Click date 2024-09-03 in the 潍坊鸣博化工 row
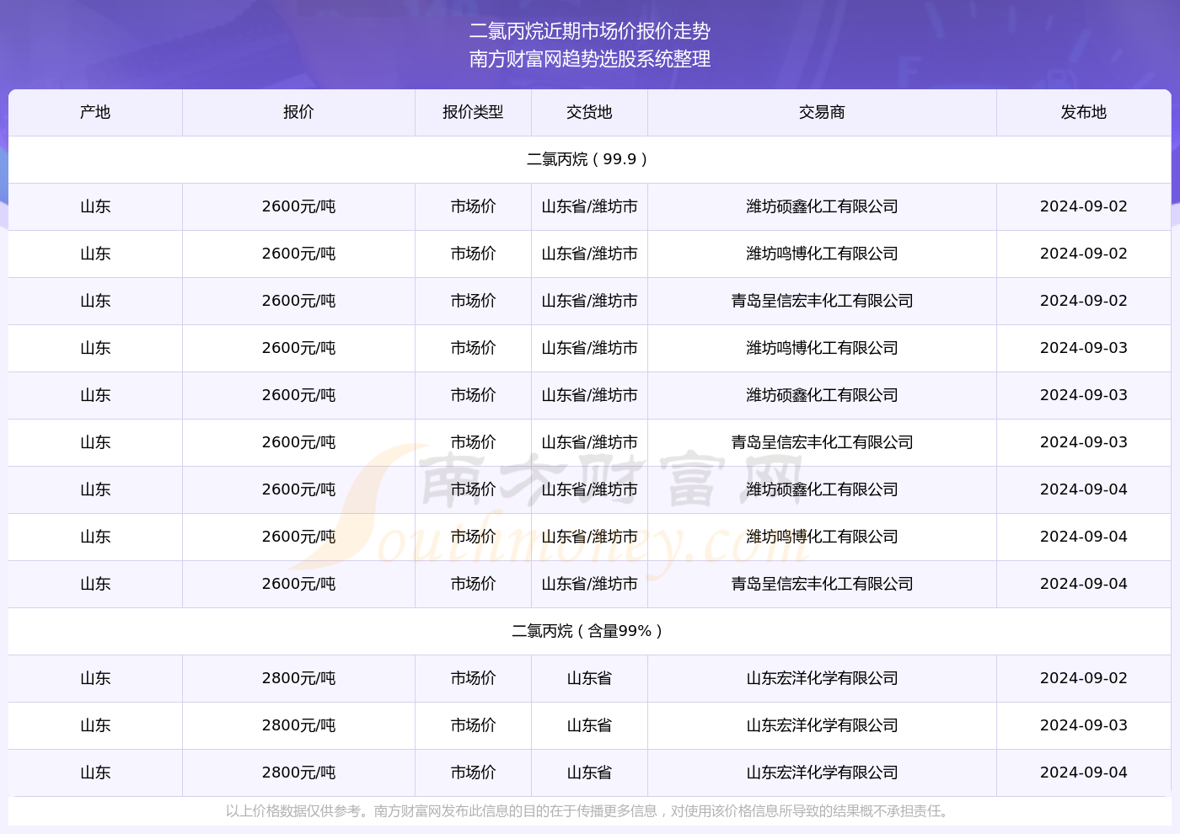Image resolution: width=1180 pixels, height=834 pixels. (1084, 348)
